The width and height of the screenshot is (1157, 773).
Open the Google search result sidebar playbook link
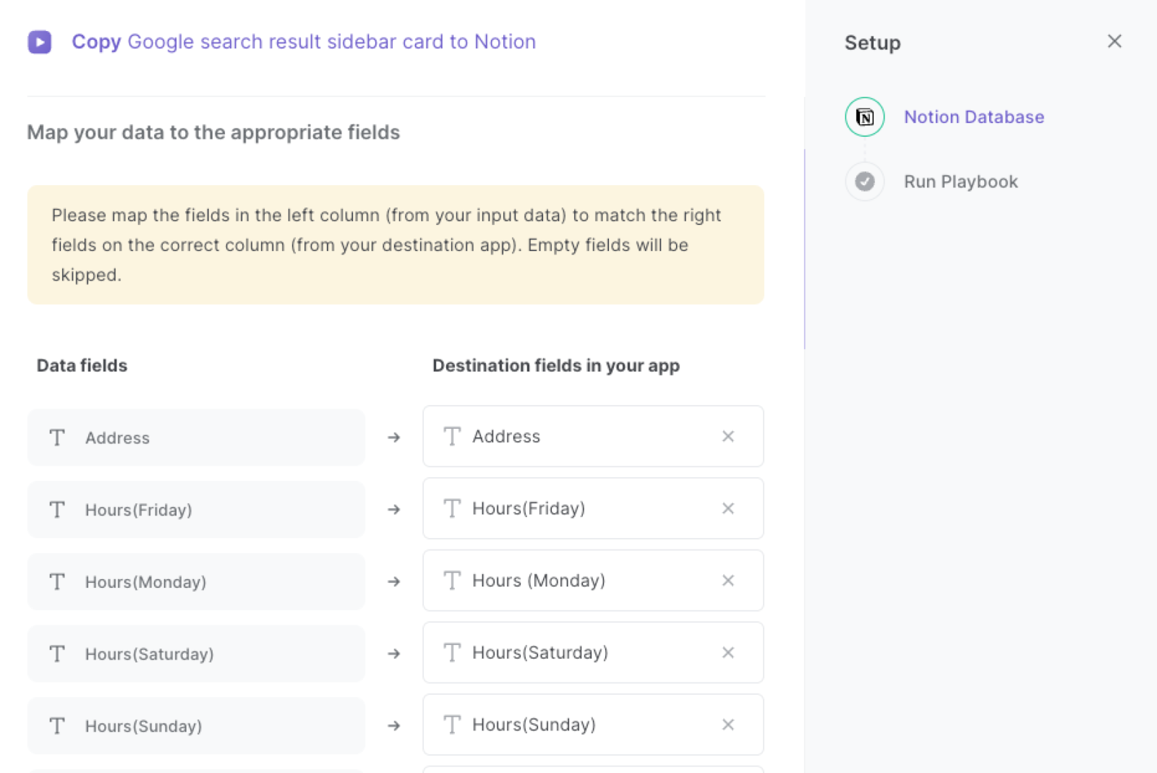332,42
